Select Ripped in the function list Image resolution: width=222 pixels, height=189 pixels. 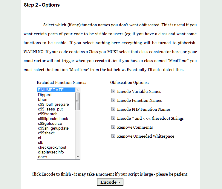click(x=56, y=95)
